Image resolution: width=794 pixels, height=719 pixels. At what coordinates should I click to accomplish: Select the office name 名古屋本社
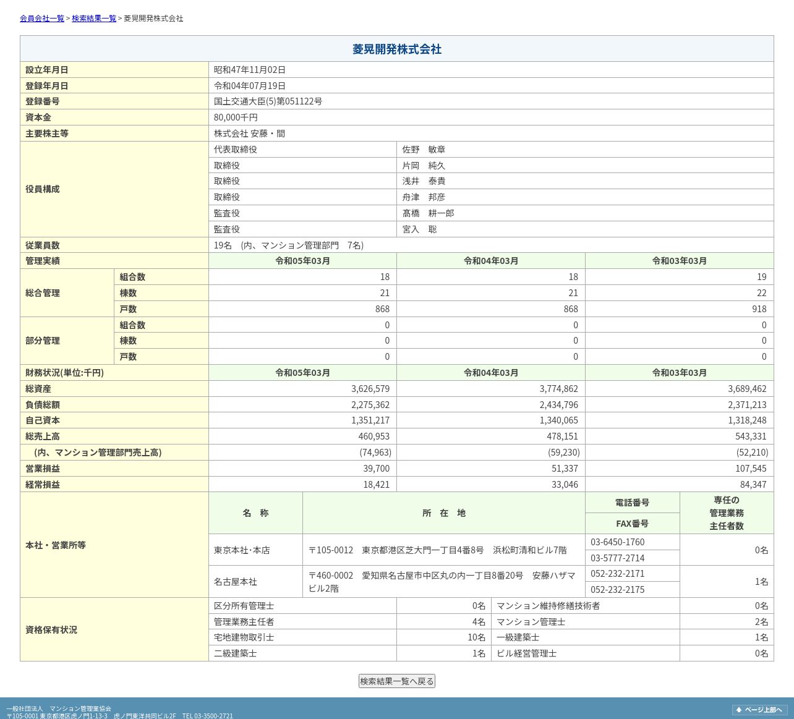236,582
